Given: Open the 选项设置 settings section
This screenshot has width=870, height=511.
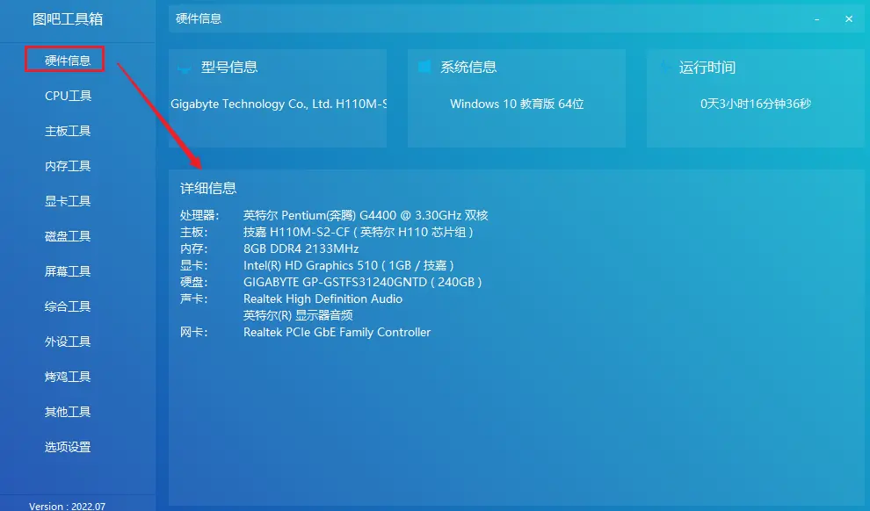Looking at the screenshot, I should pos(68,446).
